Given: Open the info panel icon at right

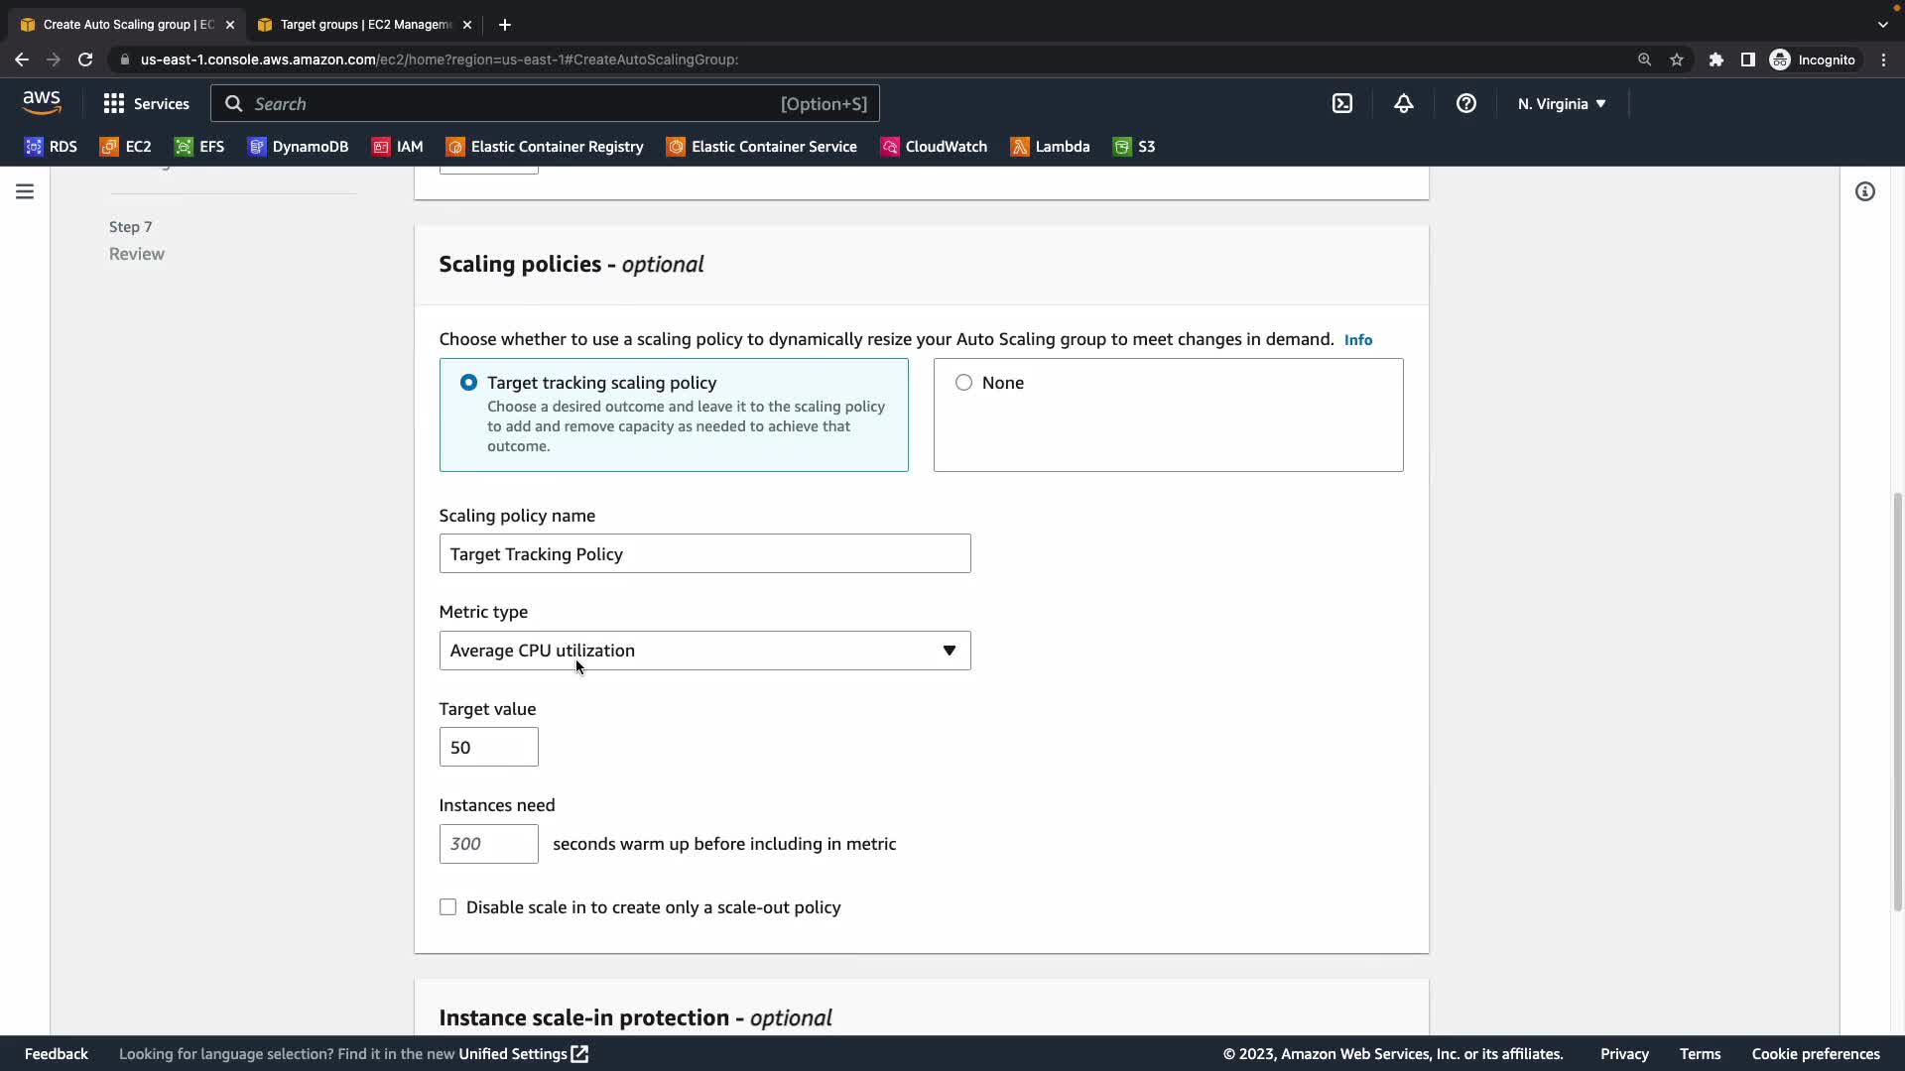Looking at the screenshot, I should pos(1864,191).
